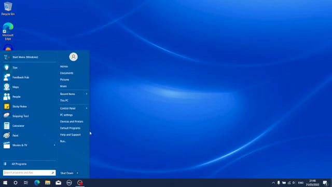Open the taskbar clock and date

click(312, 183)
